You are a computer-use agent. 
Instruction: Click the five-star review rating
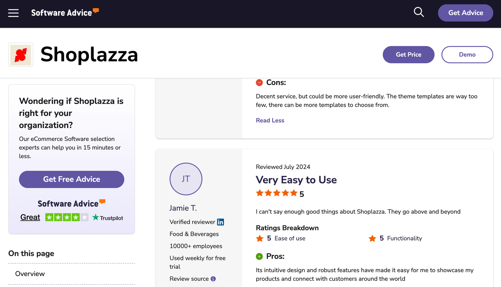click(277, 193)
